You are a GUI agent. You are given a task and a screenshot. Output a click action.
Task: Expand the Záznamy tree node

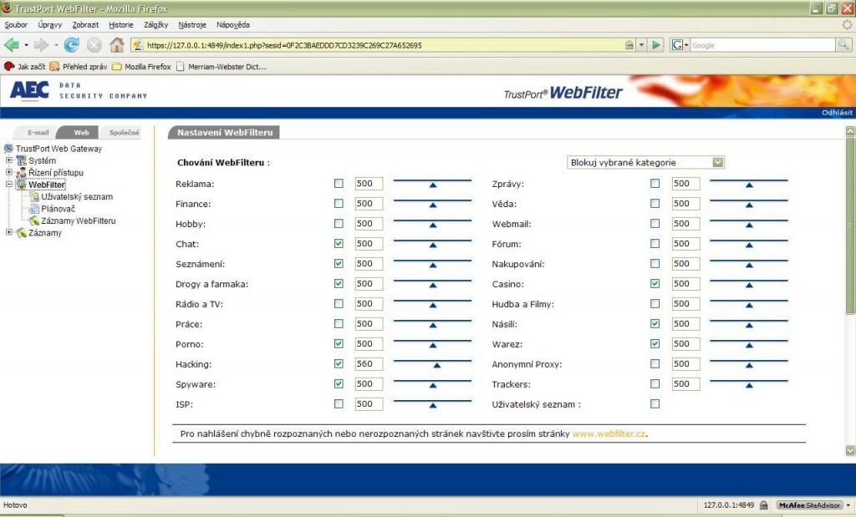8,232
